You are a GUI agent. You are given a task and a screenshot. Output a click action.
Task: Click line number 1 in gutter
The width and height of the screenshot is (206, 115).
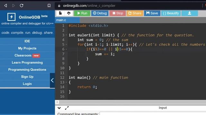63,26
